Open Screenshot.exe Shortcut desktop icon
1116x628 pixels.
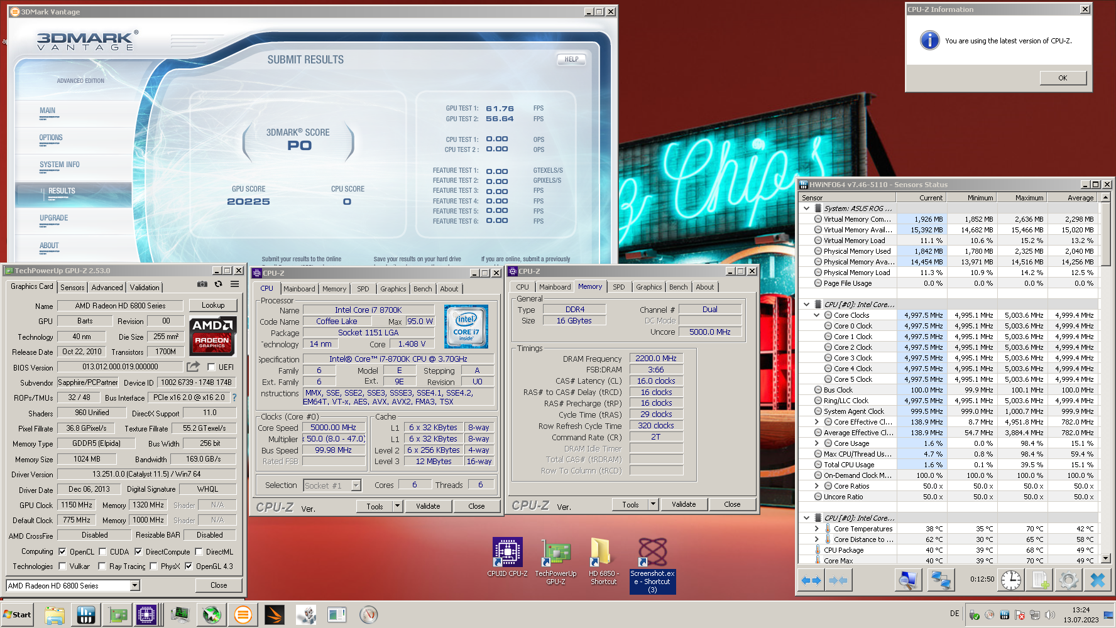tap(653, 565)
